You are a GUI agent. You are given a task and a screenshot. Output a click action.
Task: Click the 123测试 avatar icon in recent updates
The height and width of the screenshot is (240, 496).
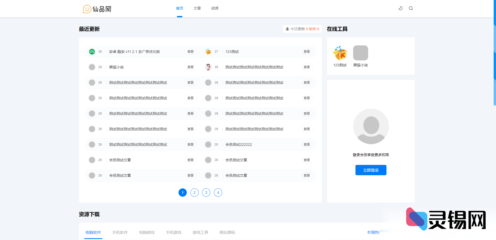(208, 52)
